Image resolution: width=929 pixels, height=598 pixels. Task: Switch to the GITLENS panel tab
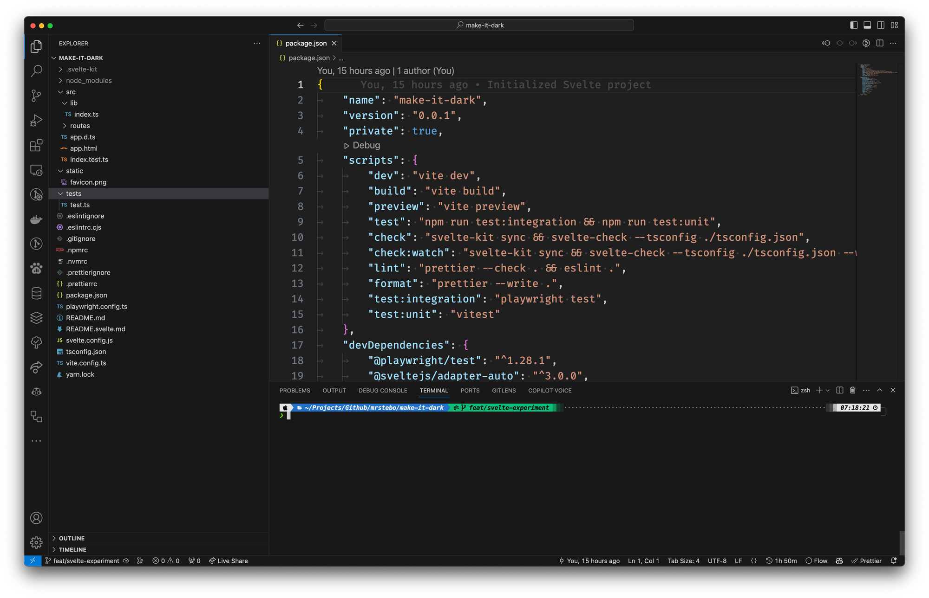pos(504,391)
